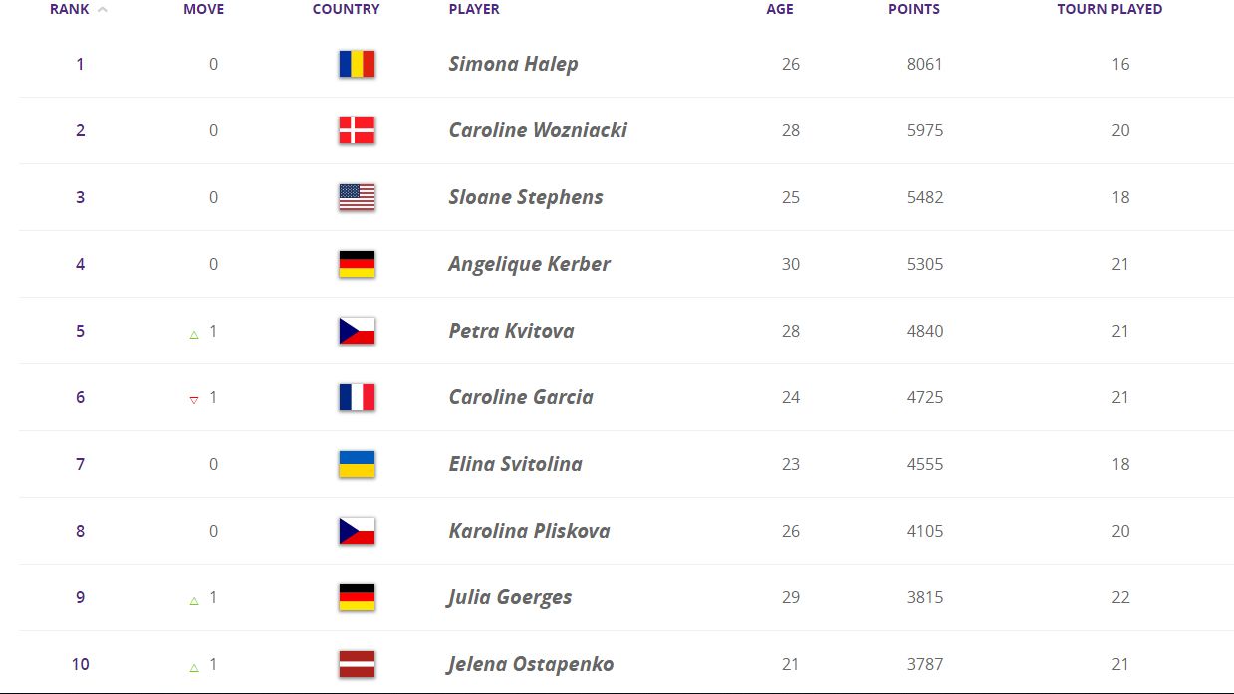Screen dimensions: 1234x694
Task: Click the France flag beside Caroline Garcia
Action: point(357,398)
